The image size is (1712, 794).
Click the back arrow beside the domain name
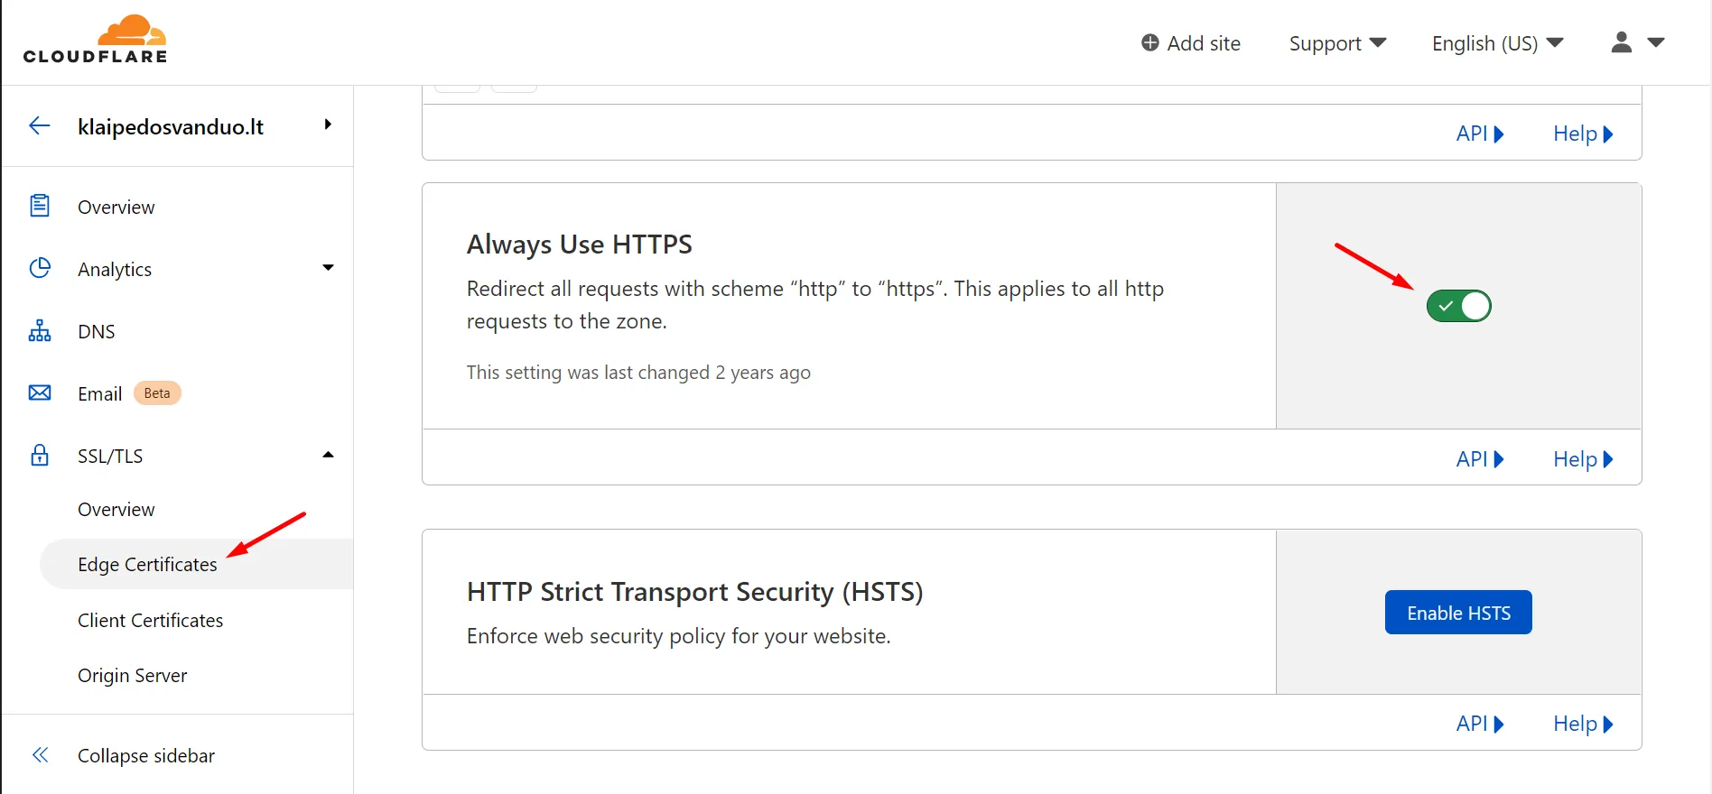[40, 125]
